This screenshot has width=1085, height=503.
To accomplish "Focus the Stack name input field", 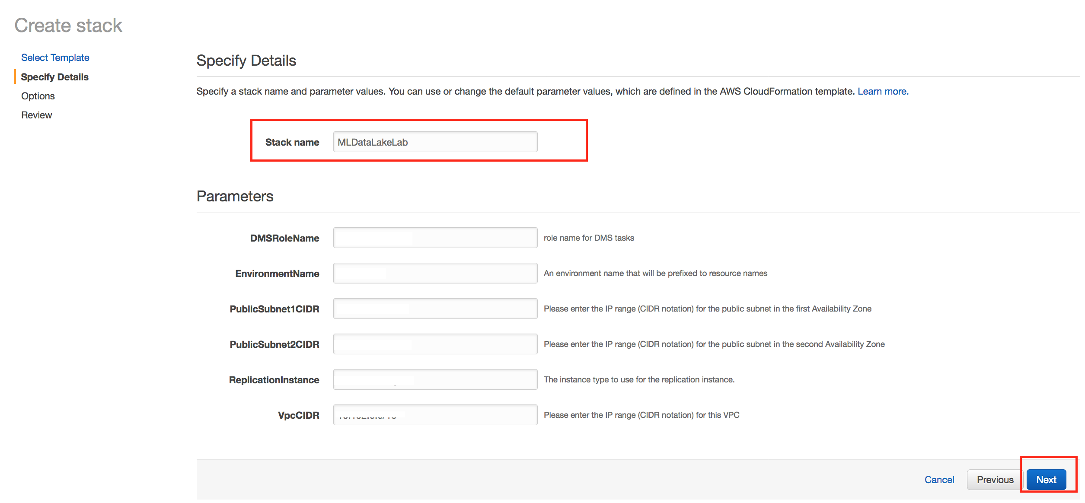I will point(435,142).
